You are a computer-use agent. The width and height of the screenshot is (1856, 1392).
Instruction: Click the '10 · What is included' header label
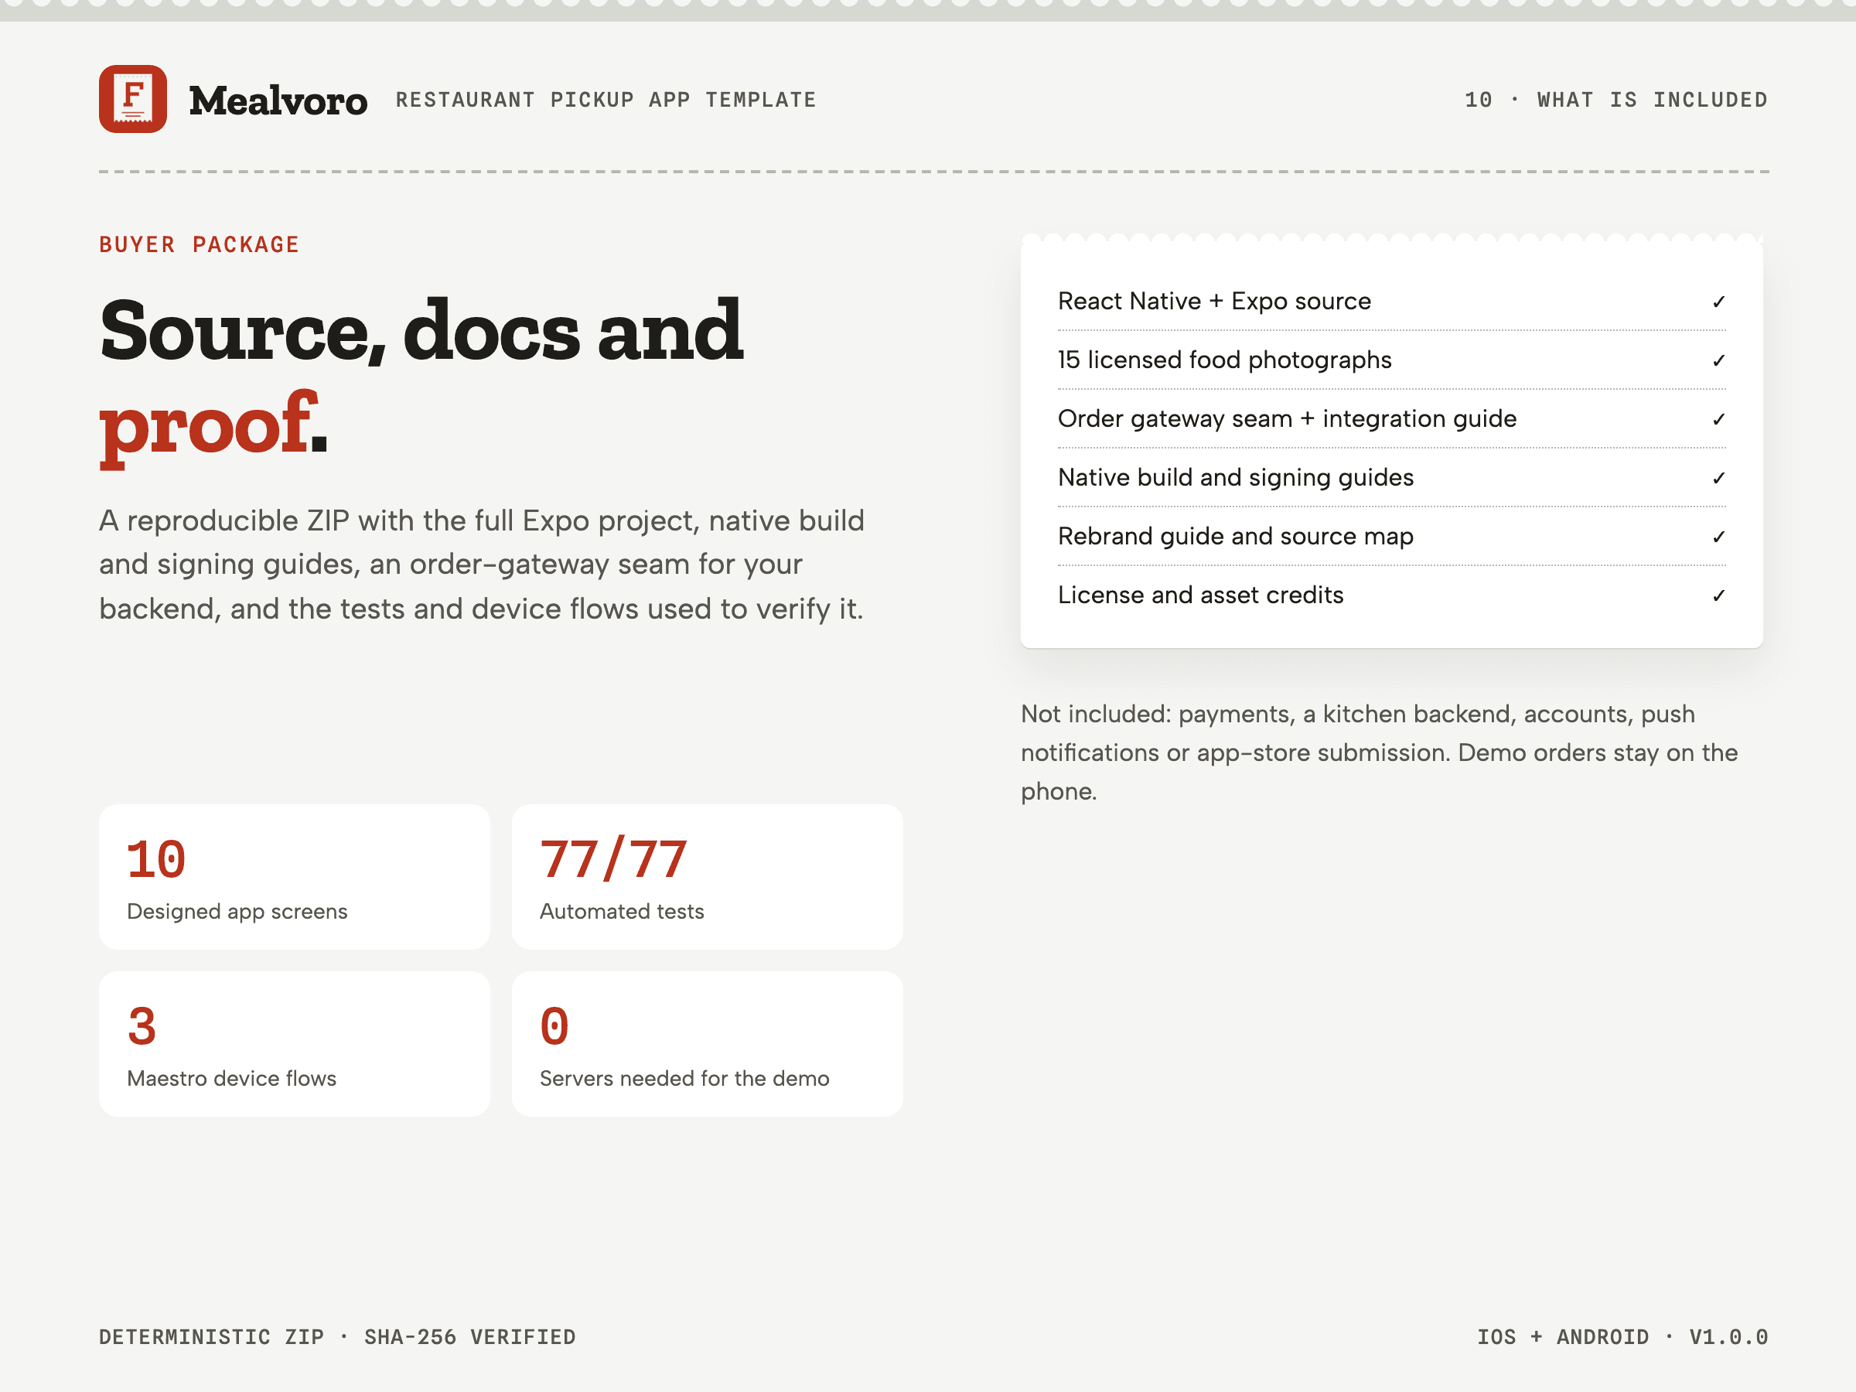coord(1616,100)
